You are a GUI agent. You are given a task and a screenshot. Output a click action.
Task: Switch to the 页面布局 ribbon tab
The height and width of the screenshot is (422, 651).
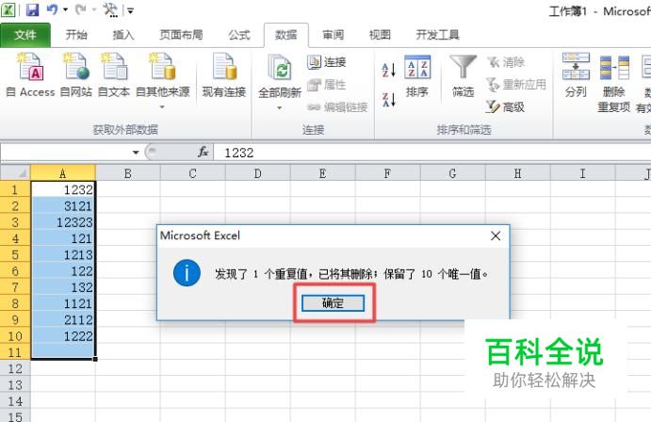tap(182, 35)
